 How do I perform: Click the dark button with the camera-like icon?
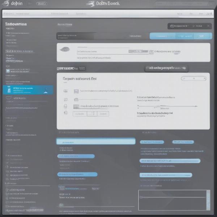tap(190, 26)
